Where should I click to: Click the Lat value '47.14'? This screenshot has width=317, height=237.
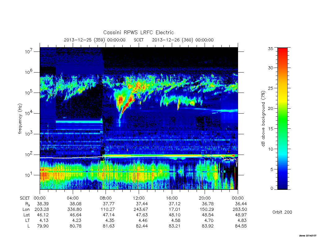tap(109, 215)
